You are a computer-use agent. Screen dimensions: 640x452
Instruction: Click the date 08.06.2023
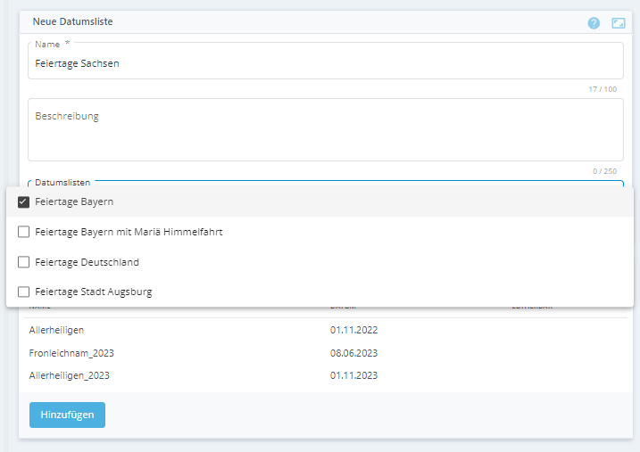pyautogui.click(x=353, y=353)
